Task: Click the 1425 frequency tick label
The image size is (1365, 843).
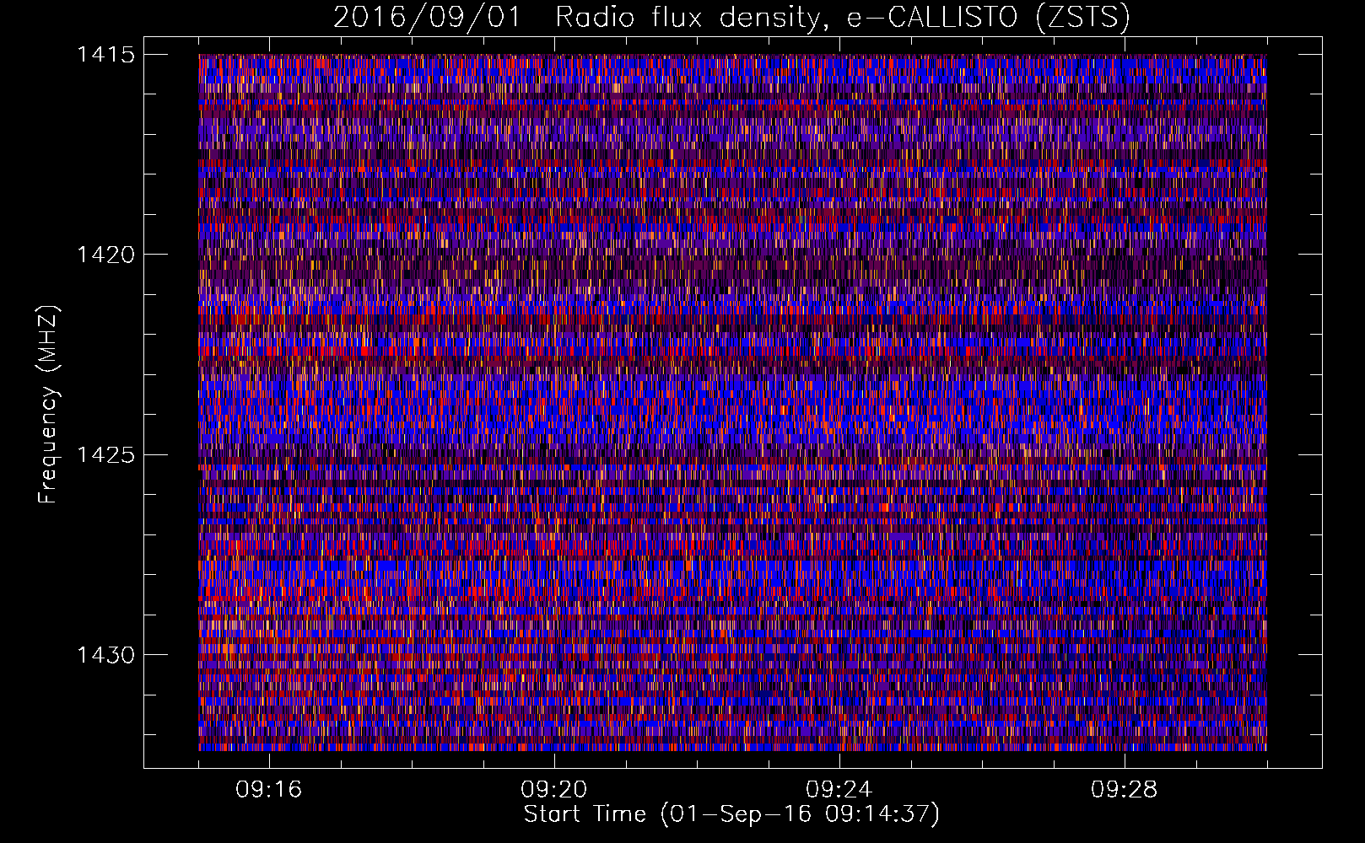Action: (105, 455)
